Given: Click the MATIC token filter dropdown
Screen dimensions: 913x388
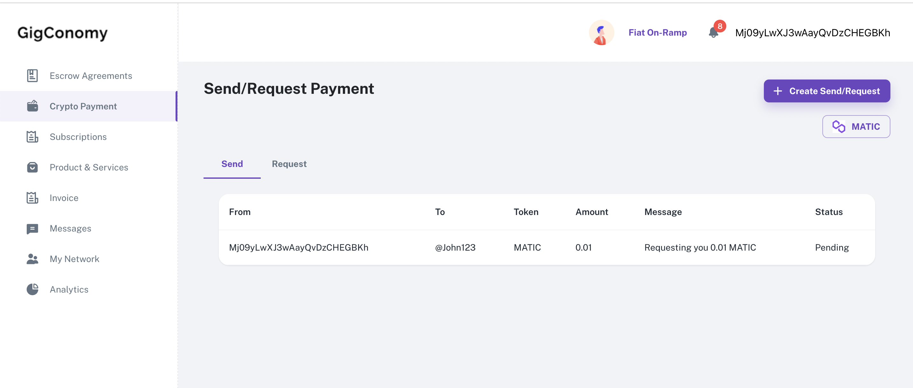Looking at the screenshot, I should pyautogui.click(x=856, y=126).
